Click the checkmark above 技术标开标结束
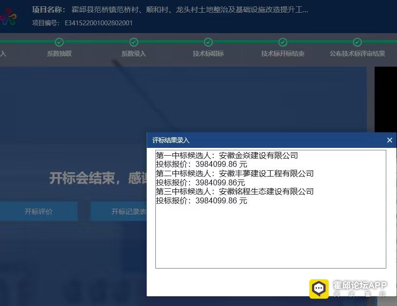 coord(283,42)
